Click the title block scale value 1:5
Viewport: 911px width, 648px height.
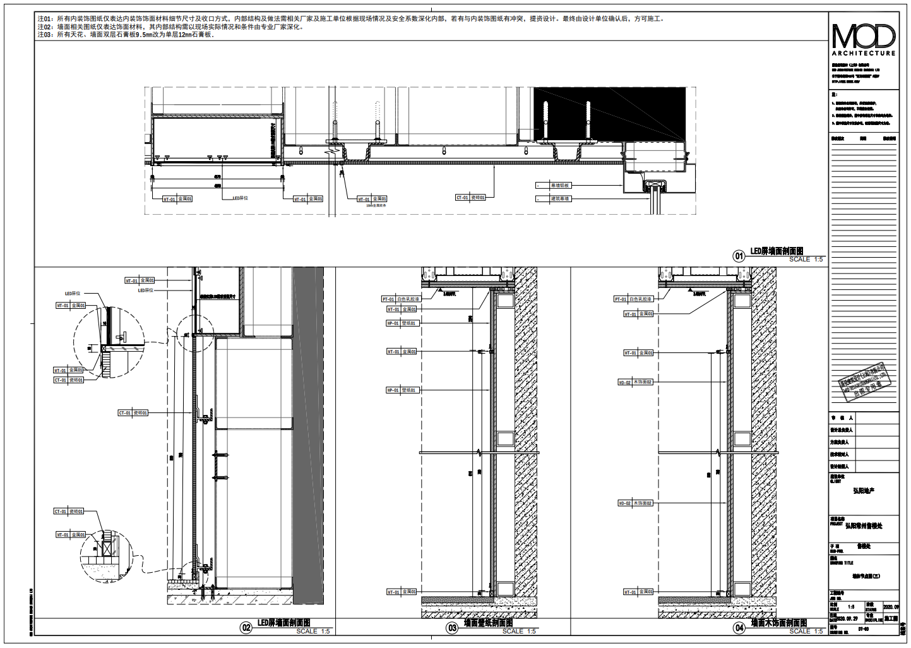tap(851, 606)
